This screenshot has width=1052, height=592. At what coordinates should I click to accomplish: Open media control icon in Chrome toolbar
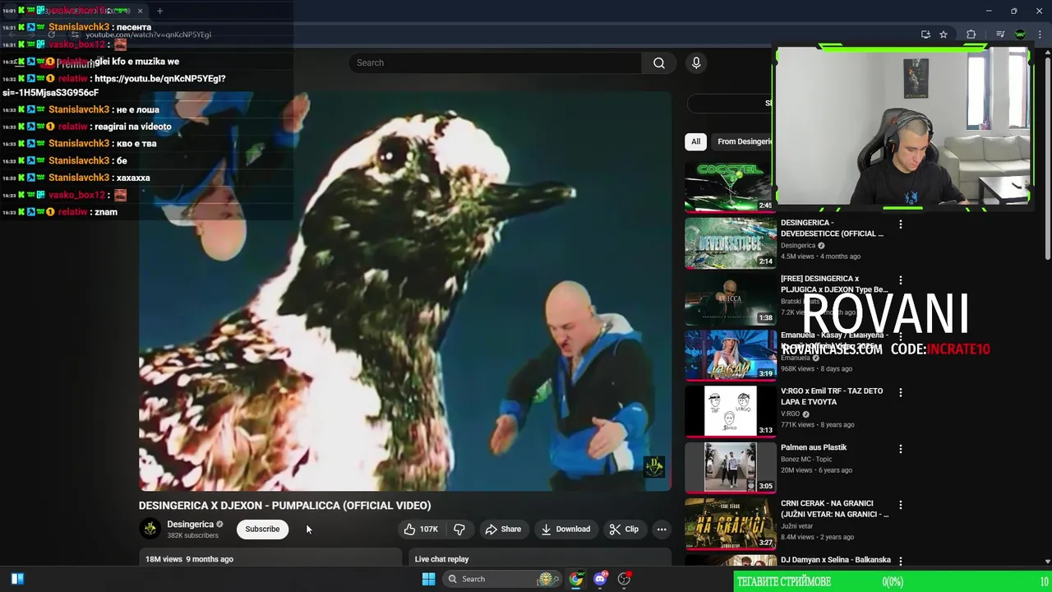point(1000,35)
